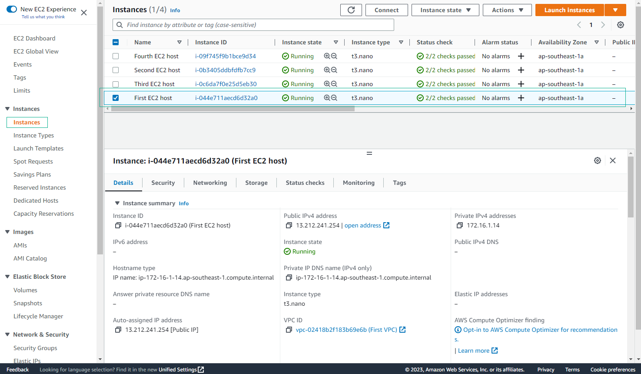Click the search magnifier icon
This screenshot has height=374, width=641.
point(120,25)
